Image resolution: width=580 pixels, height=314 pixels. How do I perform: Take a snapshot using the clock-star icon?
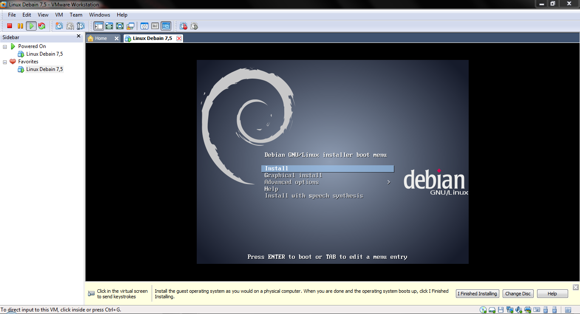pos(59,26)
